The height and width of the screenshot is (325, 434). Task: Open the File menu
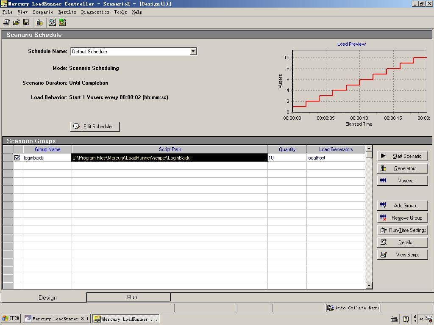[x=8, y=12]
